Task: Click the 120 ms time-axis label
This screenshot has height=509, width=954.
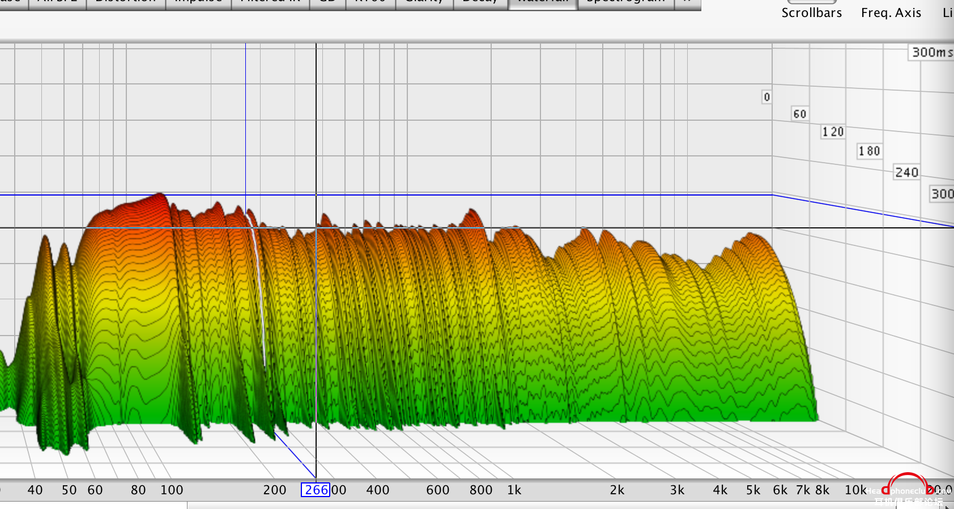Action: [x=833, y=132]
